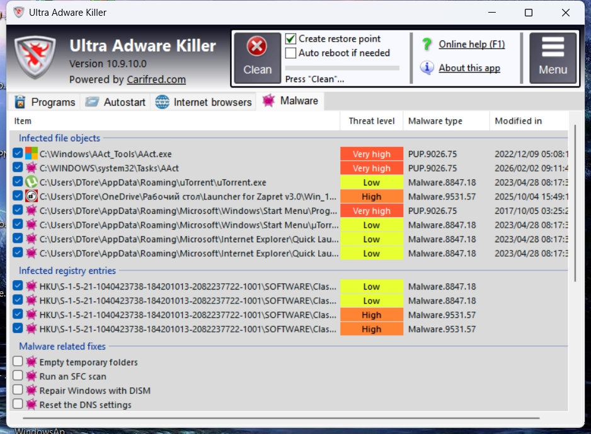591x434 pixels.
Task: Uncheck the system32\Tasks\AAct item checkbox
Action: (18, 168)
